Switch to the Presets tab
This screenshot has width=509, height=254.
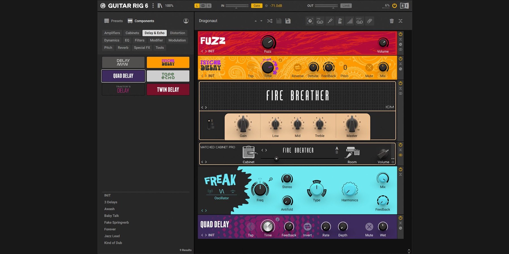pyautogui.click(x=114, y=21)
